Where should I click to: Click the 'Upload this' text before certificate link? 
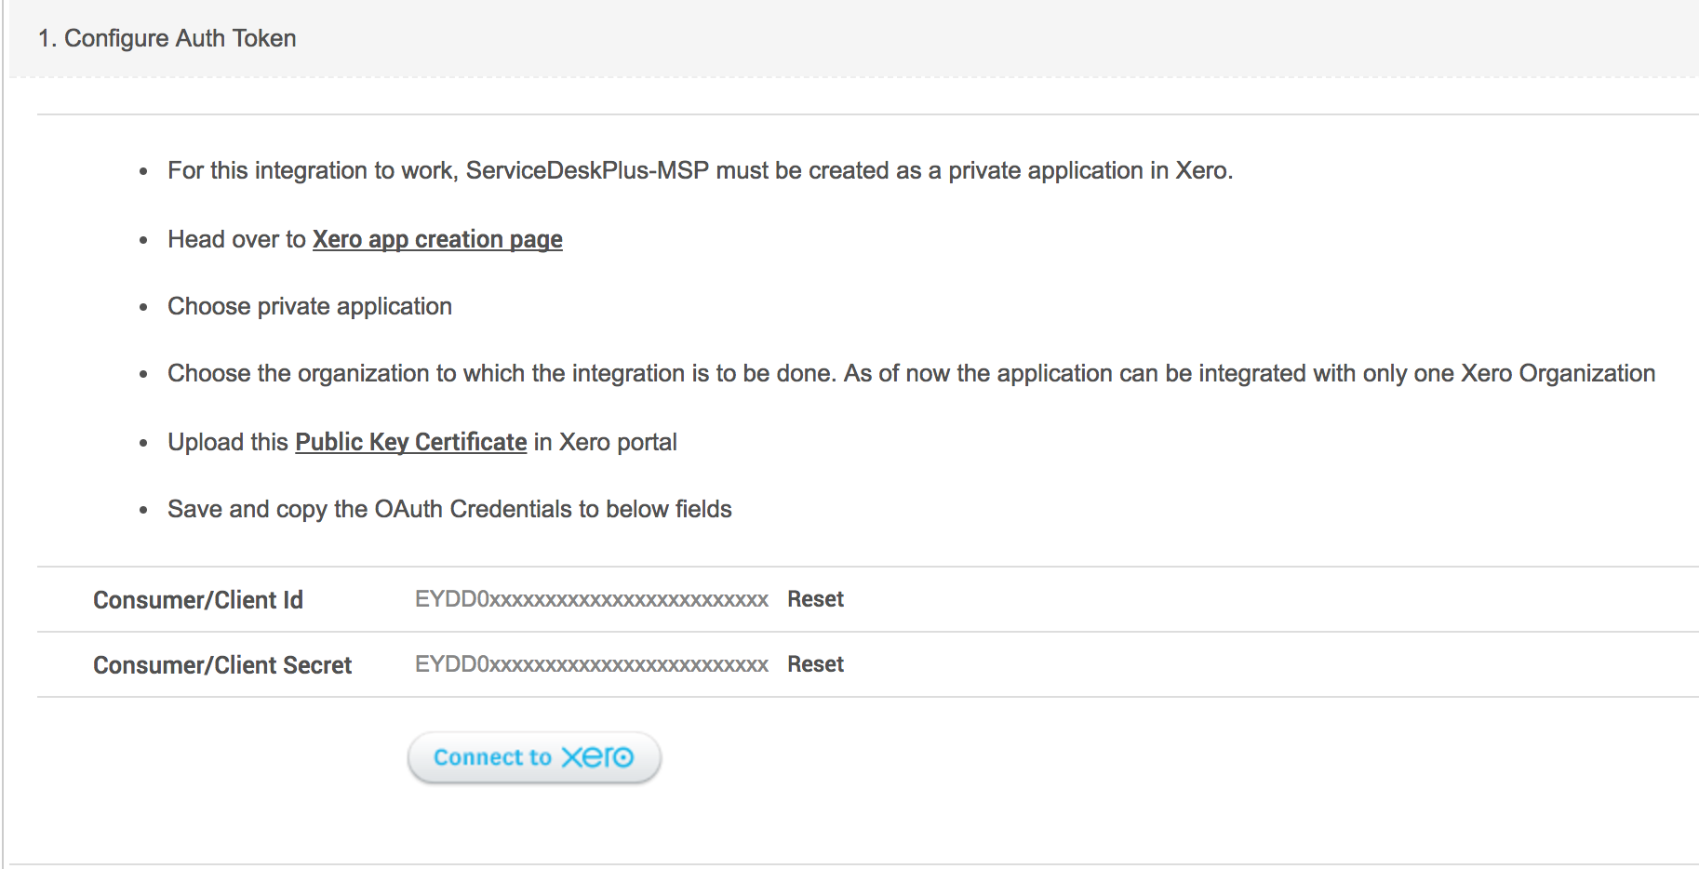click(228, 443)
